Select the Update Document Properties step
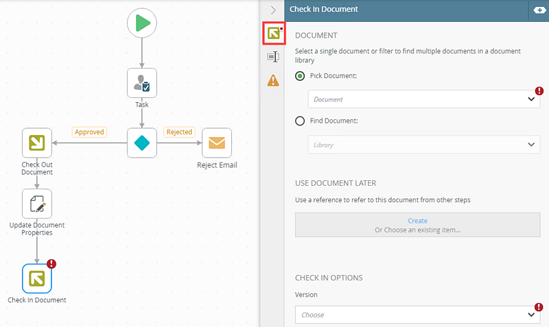This screenshot has width=549, height=327. [37, 204]
